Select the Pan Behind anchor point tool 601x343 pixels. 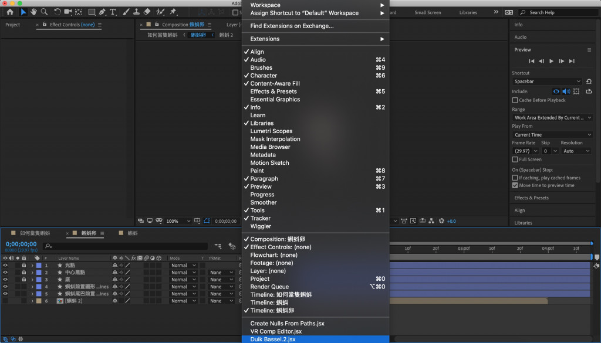pyautogui.click(x=79, y=12)
